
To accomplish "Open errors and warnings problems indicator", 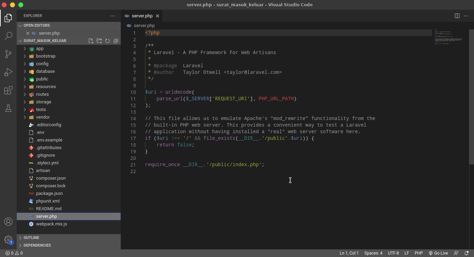I will click(x=14, y=253).
